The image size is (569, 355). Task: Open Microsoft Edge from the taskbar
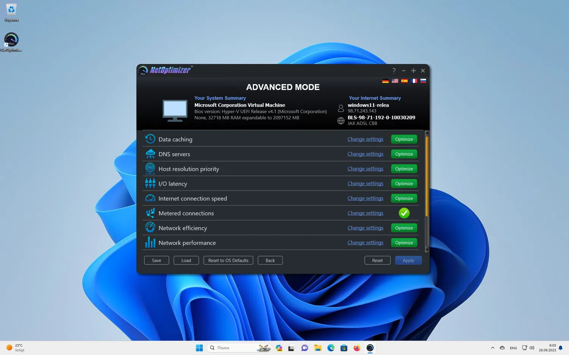(x=331, y=348)
